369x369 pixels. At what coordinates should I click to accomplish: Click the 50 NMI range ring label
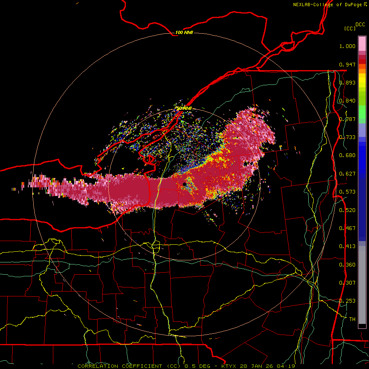[x=184, y=109]
